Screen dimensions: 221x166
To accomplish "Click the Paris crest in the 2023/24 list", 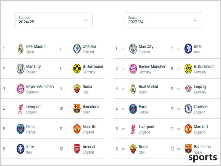I will coord(133,109).
